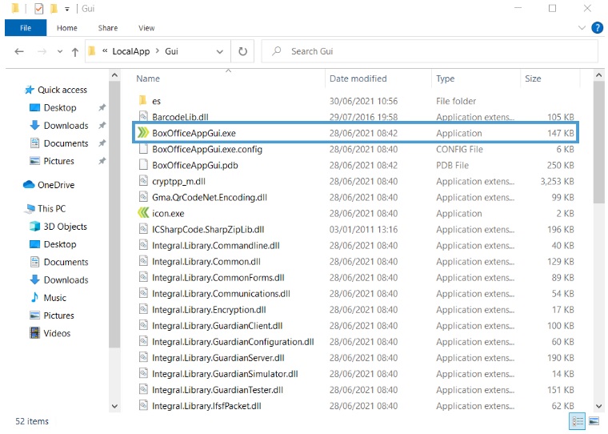Select Integral.Library.Commandline.dll file
The image size is (608, 434).
point(215,245)
